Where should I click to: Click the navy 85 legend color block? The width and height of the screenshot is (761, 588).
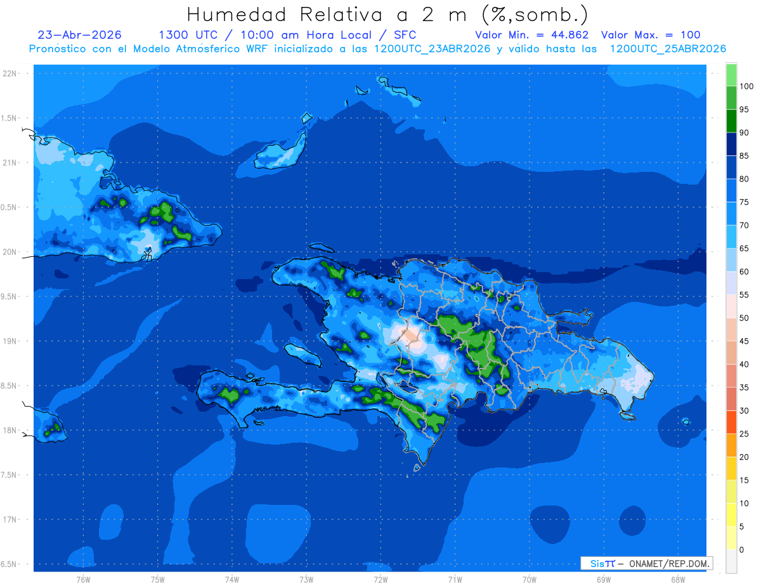(x=731, y=144)
